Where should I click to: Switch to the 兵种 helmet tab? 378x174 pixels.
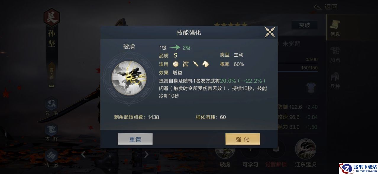click(x=335, y=80)
